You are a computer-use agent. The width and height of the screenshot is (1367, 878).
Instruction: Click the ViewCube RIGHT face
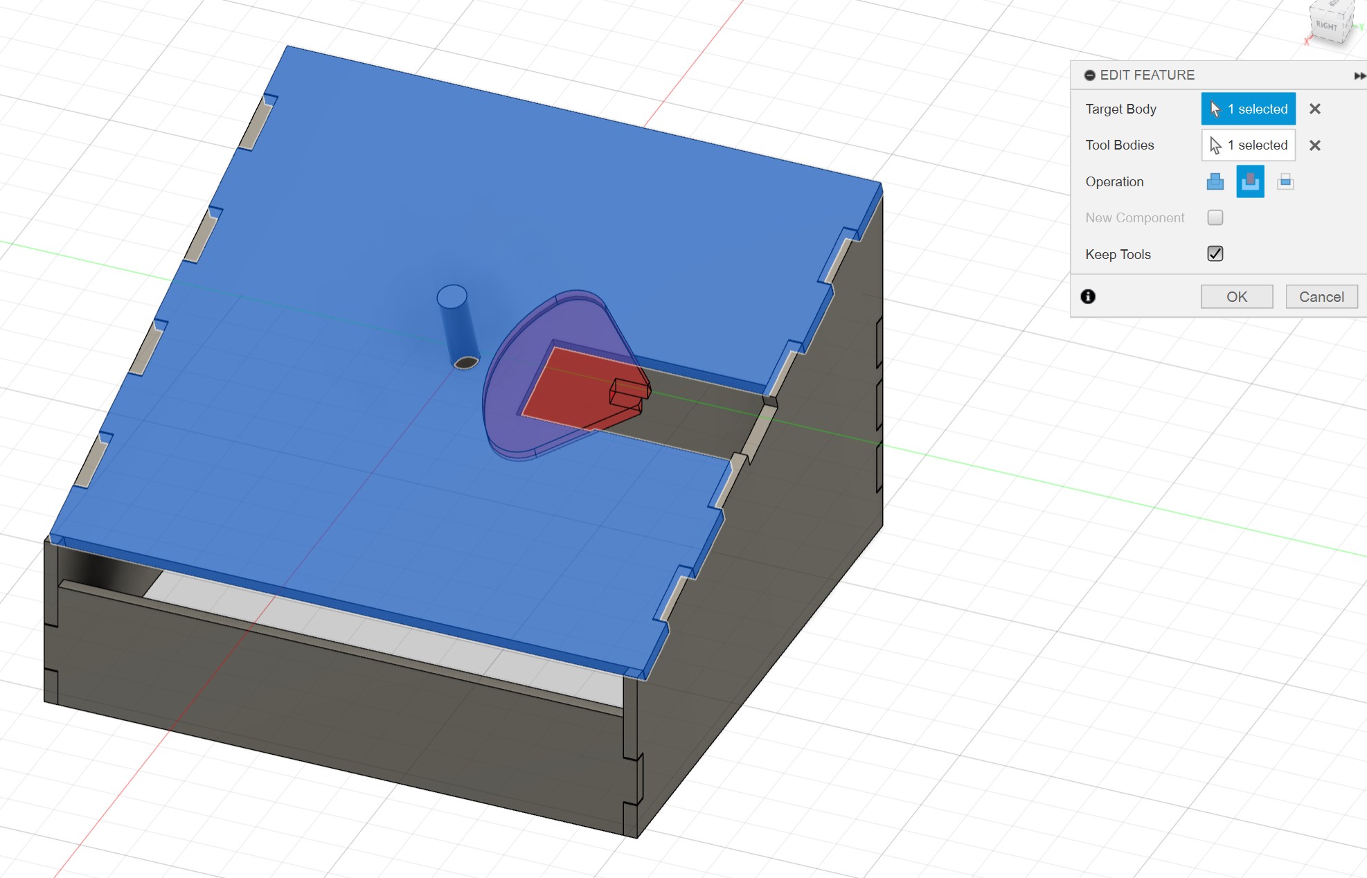tap(1328, 26)
